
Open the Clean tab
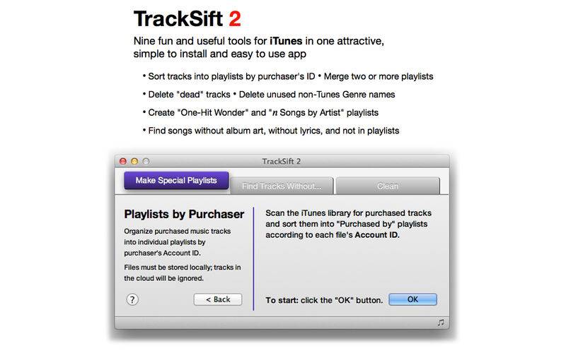[x=388, y=186]
